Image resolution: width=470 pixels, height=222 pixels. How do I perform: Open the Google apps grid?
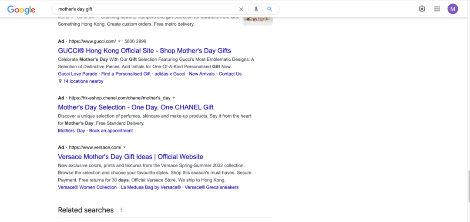coord(437,9)
